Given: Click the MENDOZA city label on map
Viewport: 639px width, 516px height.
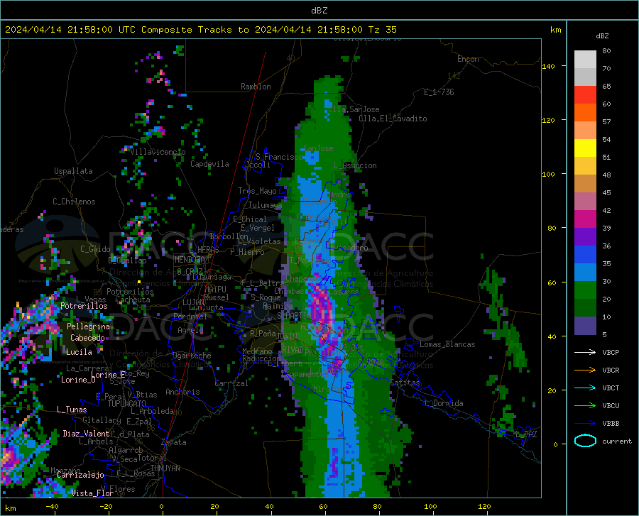Looking at the screenshot, I should [x=190, y=260].
